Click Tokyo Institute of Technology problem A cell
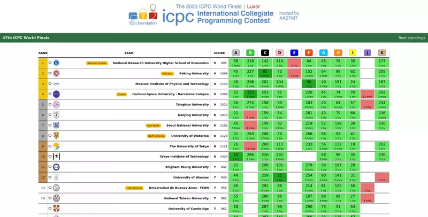Viewport: 428px width, 217px height. click(235, 157)
